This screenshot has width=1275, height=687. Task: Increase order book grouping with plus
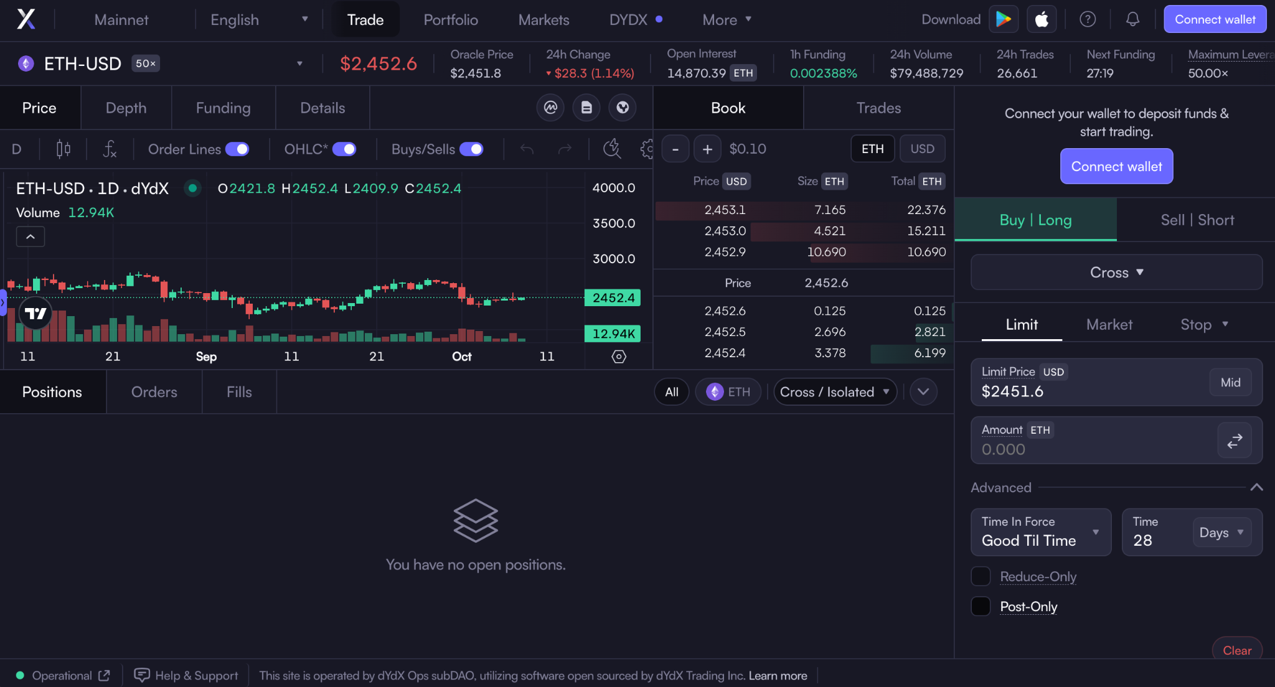coord(707,149)
